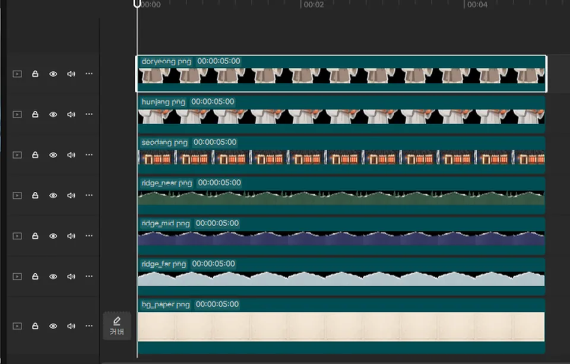Screen dimensions: 570x364
Task: Click the 00:04 mark on the time ruler
Action: (x=477, y=4)
